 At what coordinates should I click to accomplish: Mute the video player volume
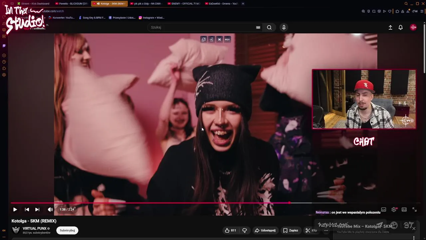50,209
